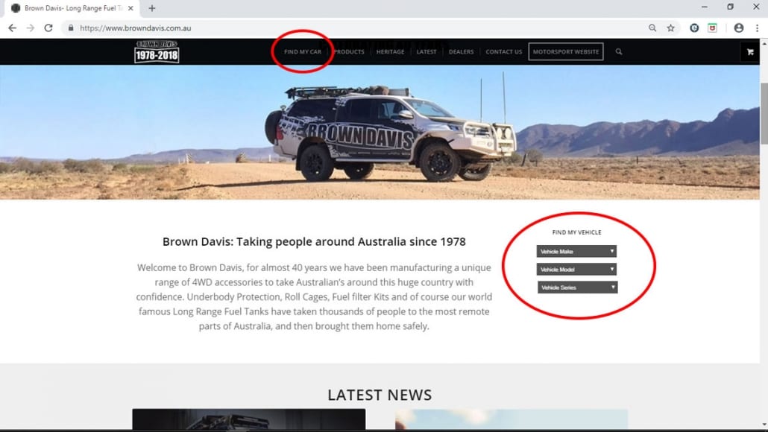768x432 pixels.
Task: Expand the Vehicle Series dropdown
Action: pos(577,288)
